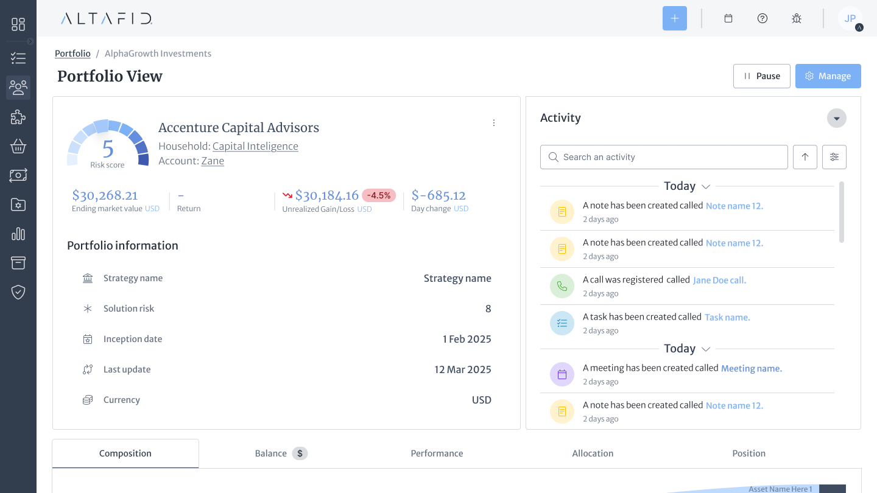Expand the sidebar with the small arrow

(x=30, y=41)
